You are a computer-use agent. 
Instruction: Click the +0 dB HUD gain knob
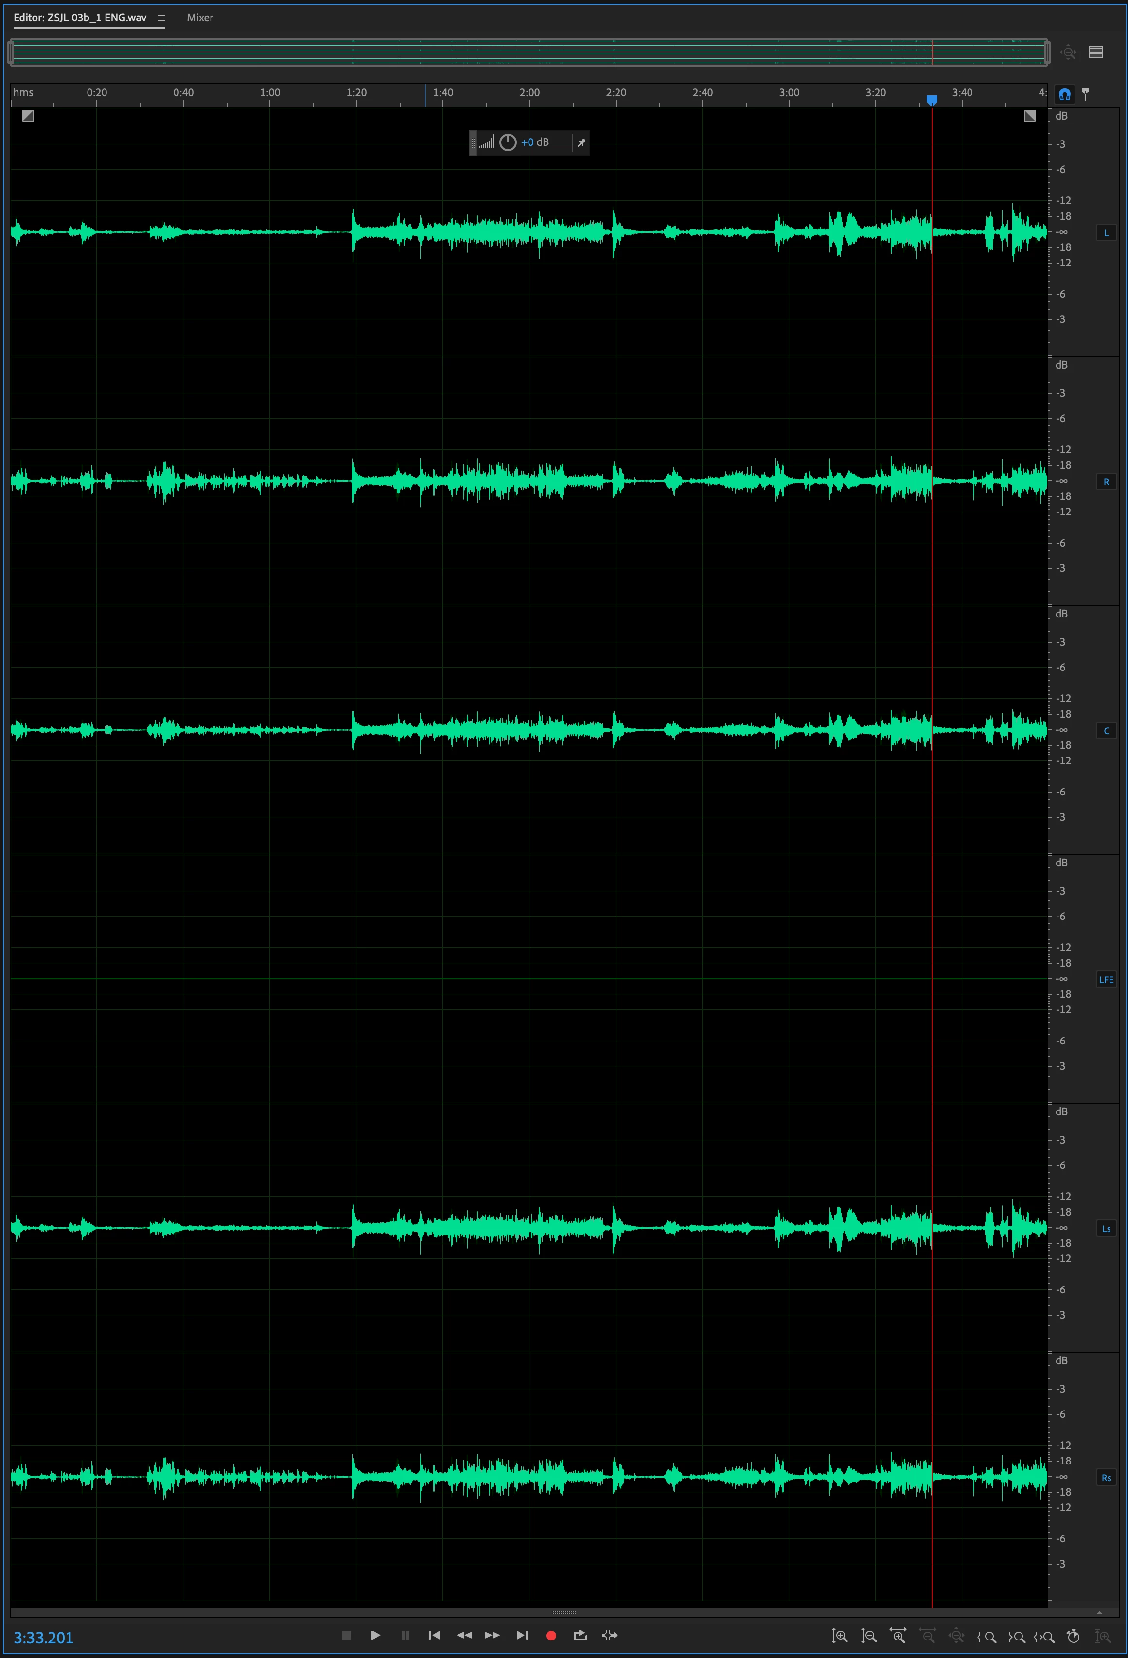point(507,142)
